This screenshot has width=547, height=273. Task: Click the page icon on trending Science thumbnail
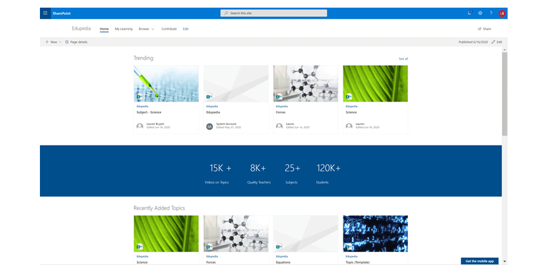(349, 97)
